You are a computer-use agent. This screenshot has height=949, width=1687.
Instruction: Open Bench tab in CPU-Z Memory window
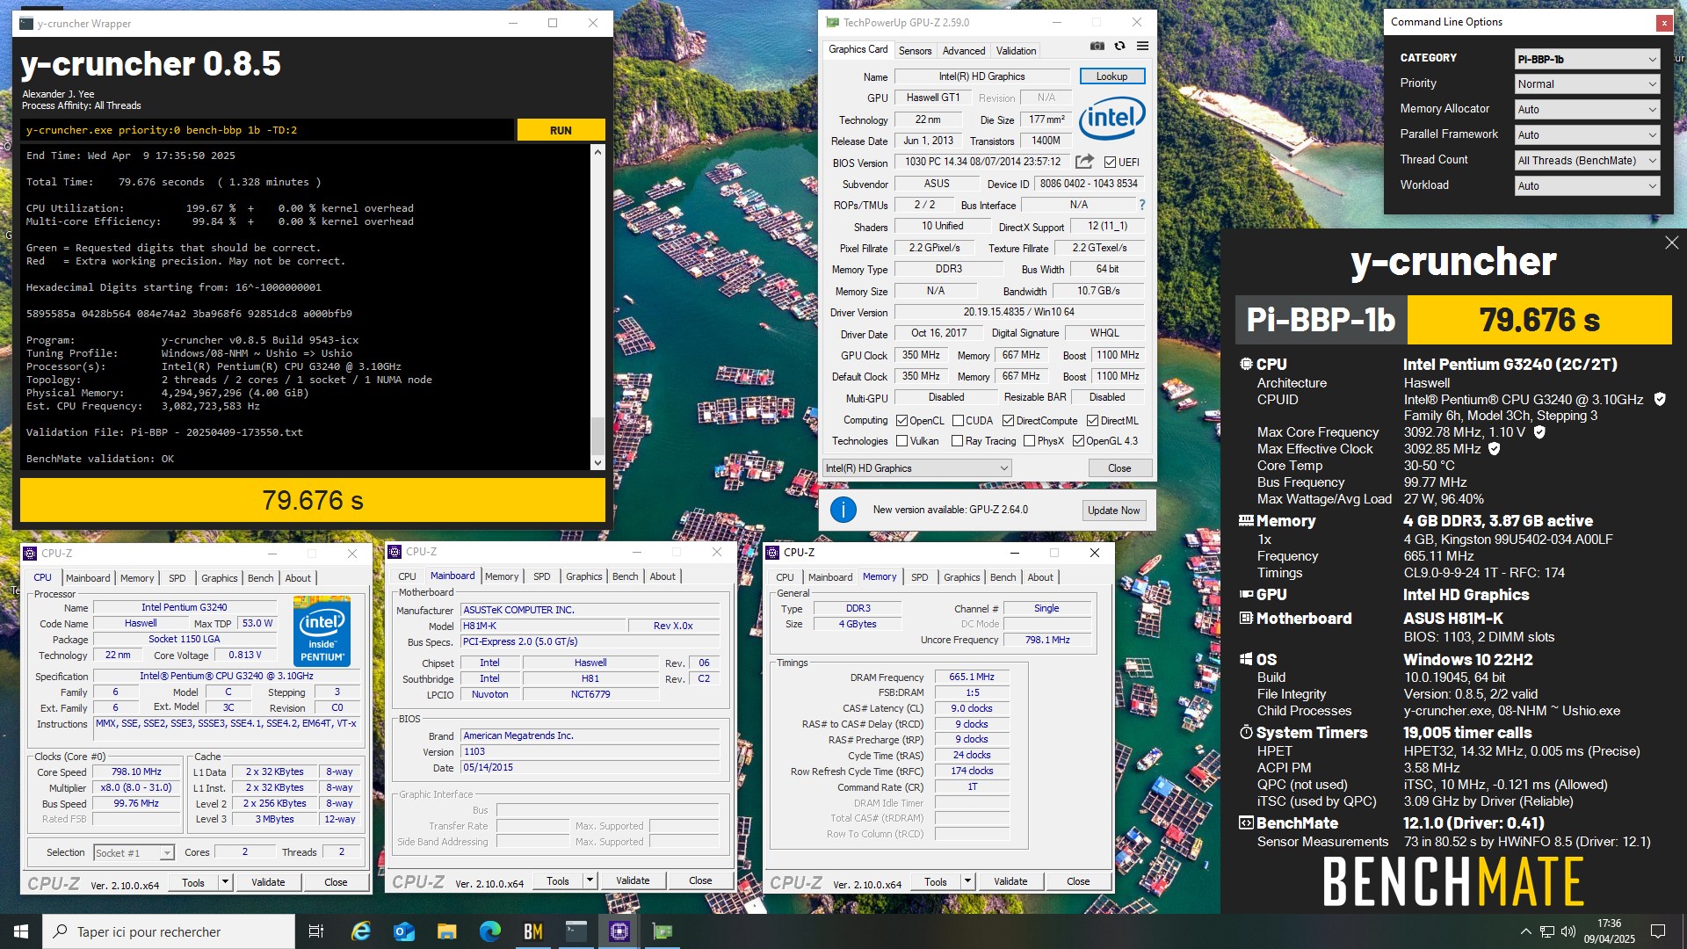[x=1003, y=577]
